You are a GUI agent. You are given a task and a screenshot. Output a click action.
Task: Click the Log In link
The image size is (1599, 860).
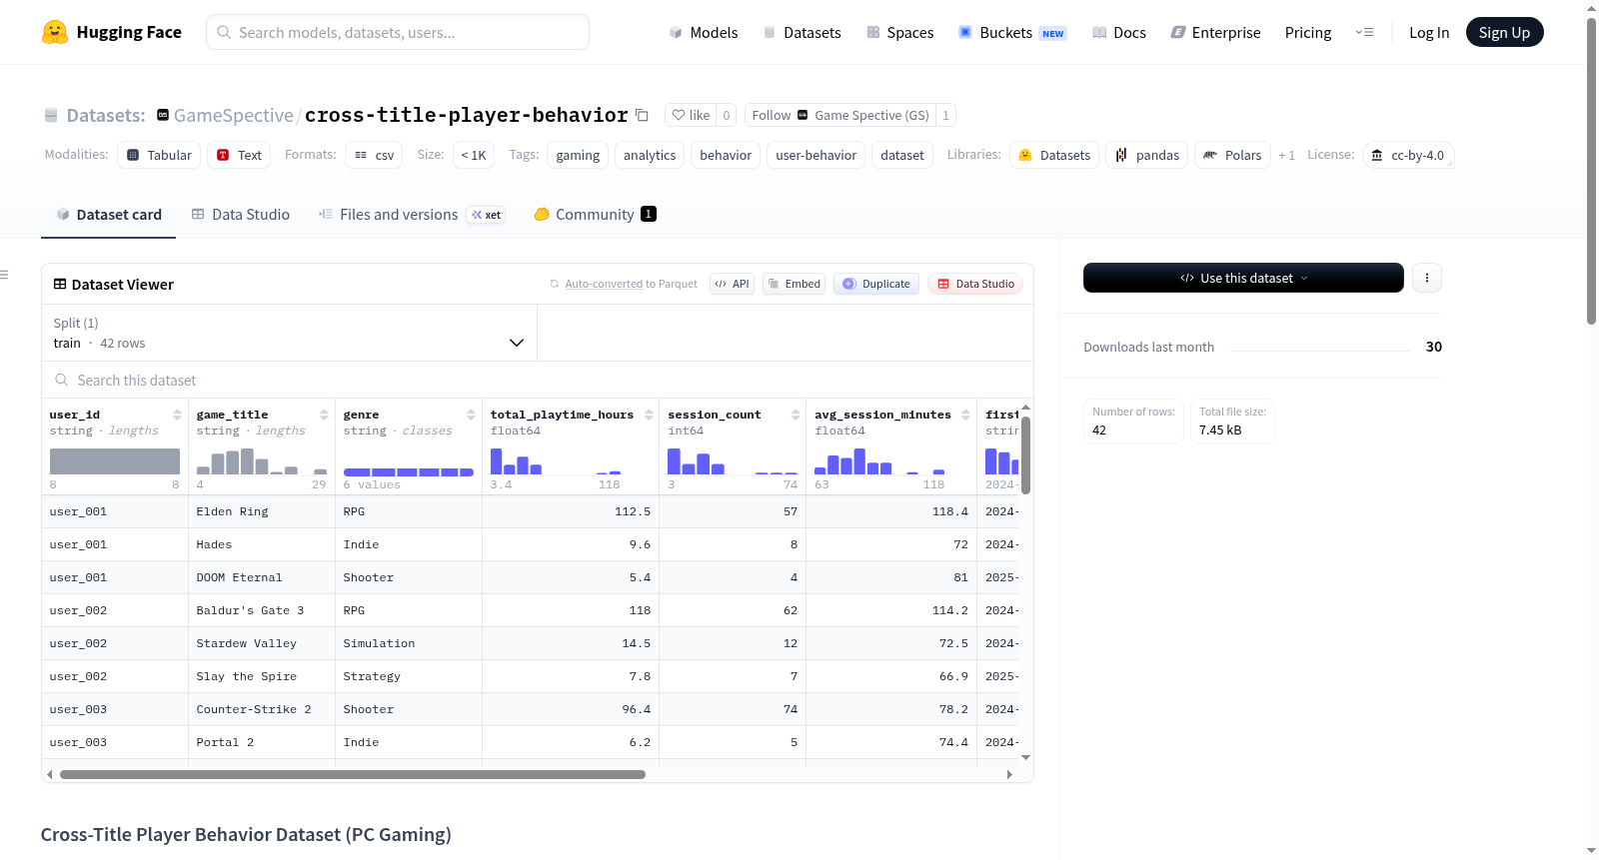(x=1429, y=32)
